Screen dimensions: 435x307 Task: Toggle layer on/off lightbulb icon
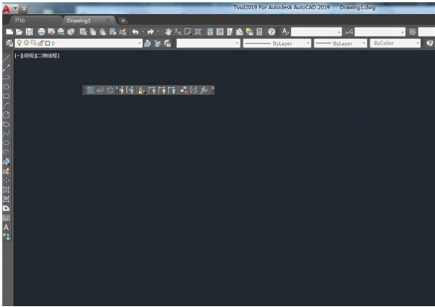tap(20, 44)
